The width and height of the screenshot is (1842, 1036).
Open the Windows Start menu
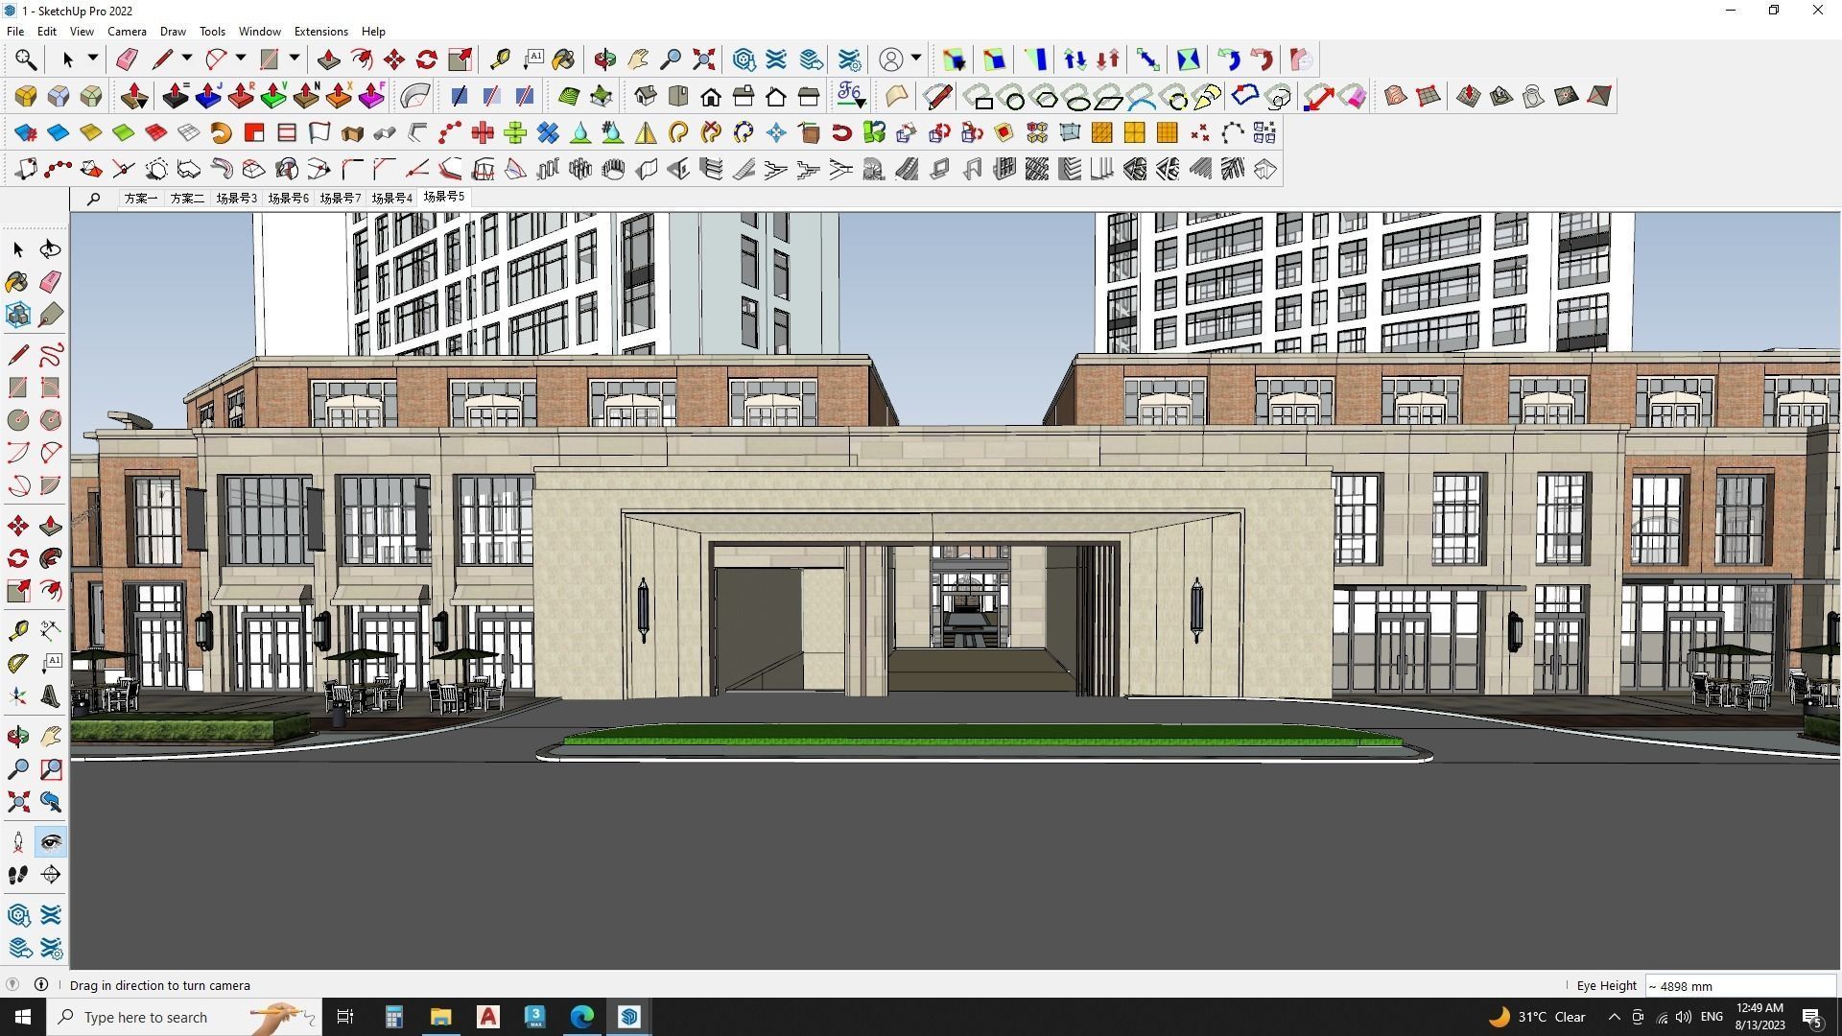tap(23, 1017)
